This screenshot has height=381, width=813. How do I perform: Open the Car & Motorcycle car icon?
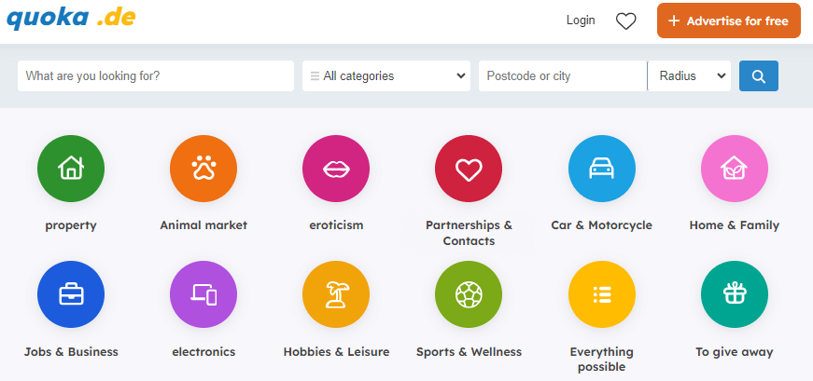[601, 169]
